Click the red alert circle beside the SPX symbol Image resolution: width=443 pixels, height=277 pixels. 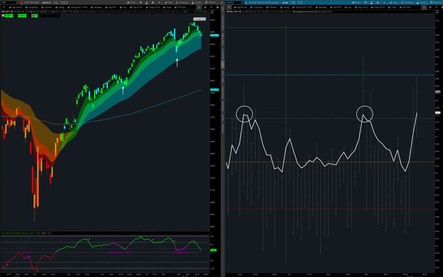21,3
